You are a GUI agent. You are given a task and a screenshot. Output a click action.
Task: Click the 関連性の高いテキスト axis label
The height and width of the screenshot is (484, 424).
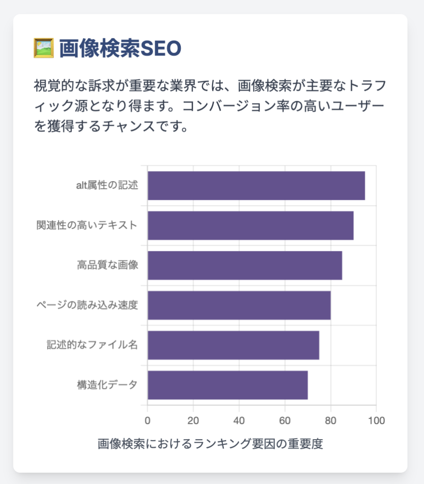click(x=87, y=225)
